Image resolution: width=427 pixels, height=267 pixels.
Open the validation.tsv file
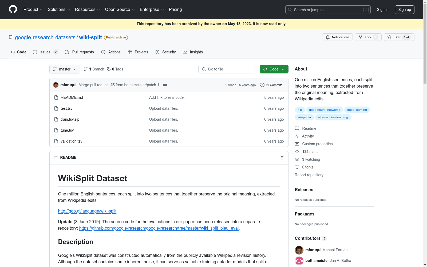click(x=72, y=141)
